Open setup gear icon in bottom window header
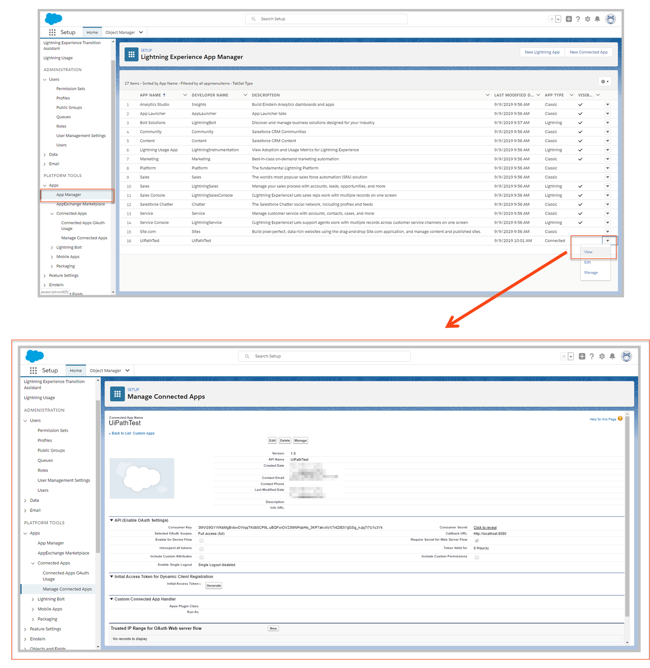 click(602, 356)
